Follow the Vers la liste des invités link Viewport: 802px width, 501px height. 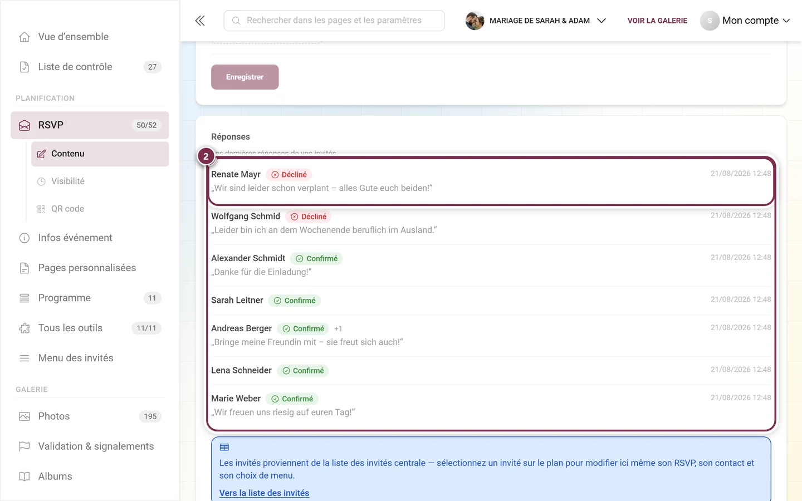pos(264,493)
